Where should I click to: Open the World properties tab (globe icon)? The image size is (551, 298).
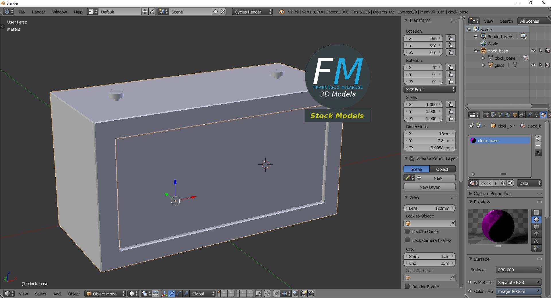tap(508, 115)
